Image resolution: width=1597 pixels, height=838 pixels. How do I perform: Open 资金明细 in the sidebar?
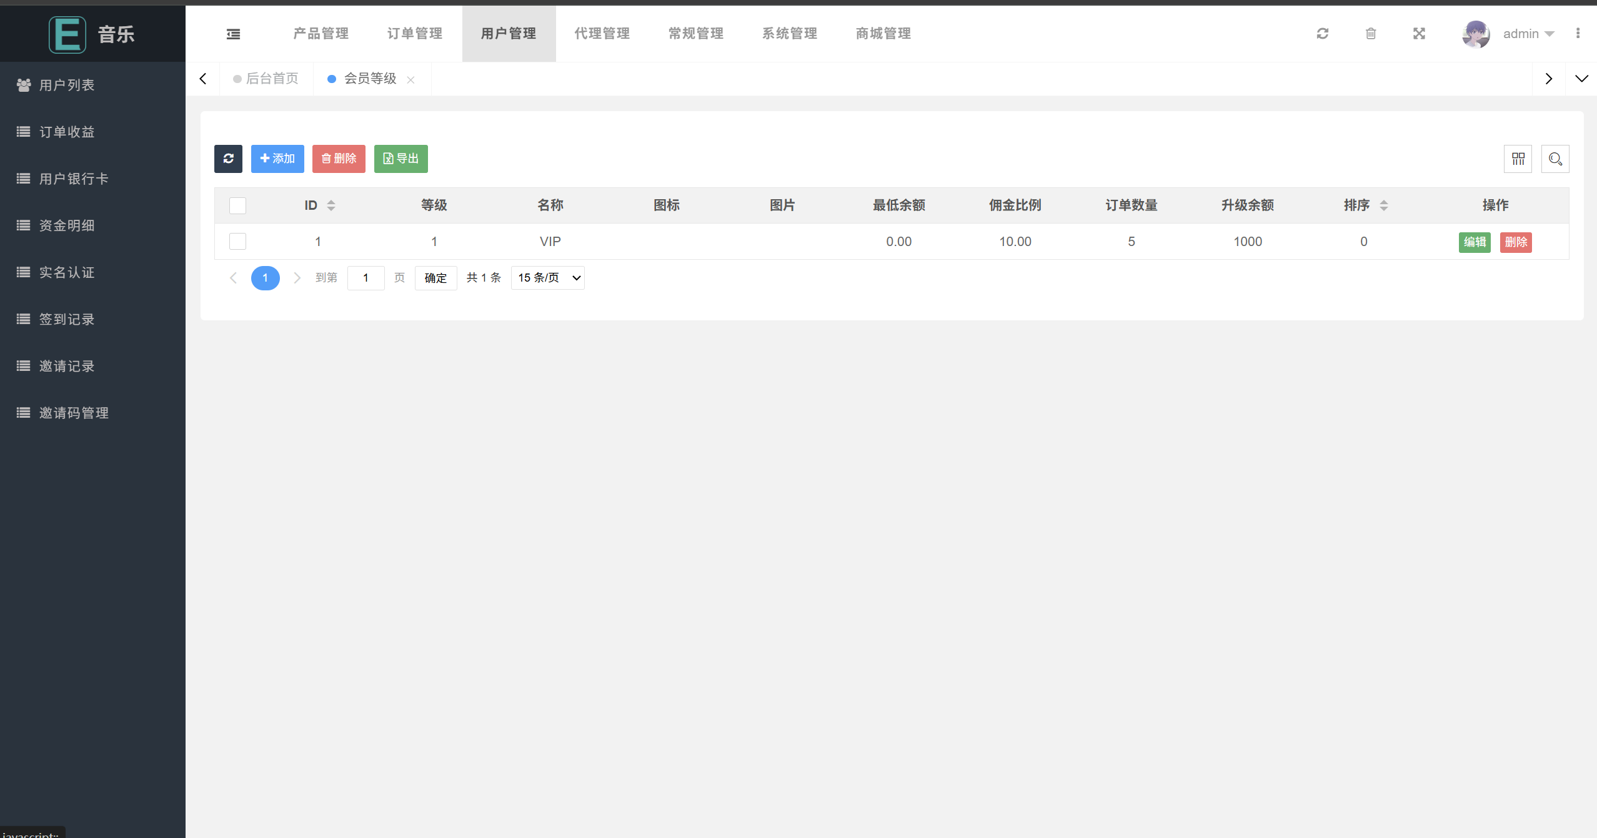point(92,225)
